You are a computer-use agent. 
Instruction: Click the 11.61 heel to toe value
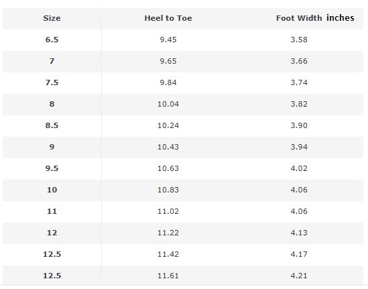(x=168, y=276)
